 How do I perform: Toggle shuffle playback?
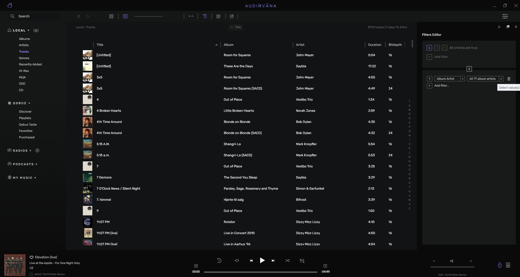pos(287,260)
